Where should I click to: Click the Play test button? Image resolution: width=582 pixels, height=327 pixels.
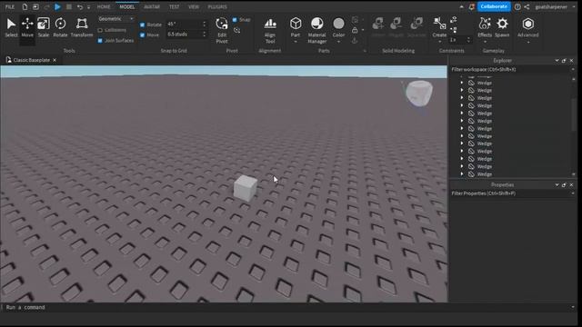coord(57,6)
